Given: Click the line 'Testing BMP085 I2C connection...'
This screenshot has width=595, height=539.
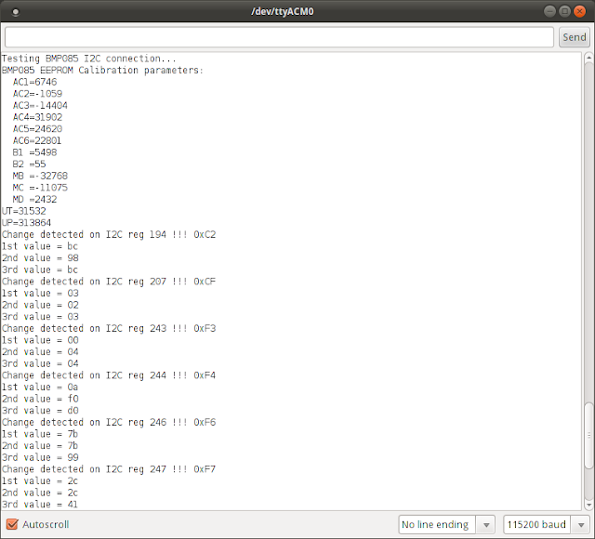Looking at the screenshot, I should (x=89, y=59).
